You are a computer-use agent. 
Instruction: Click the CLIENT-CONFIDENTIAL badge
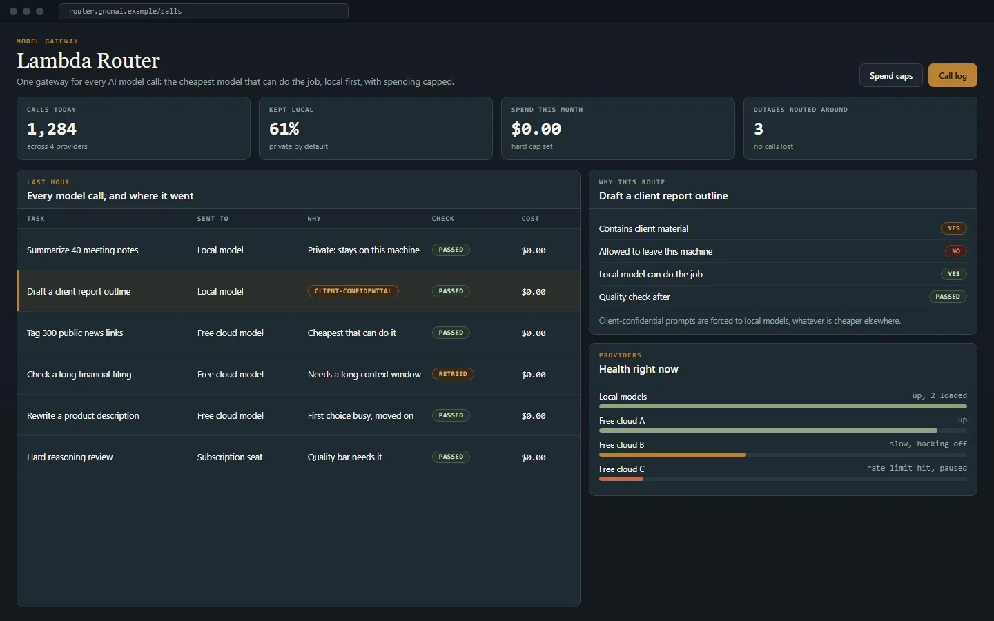tap(353, 291)
